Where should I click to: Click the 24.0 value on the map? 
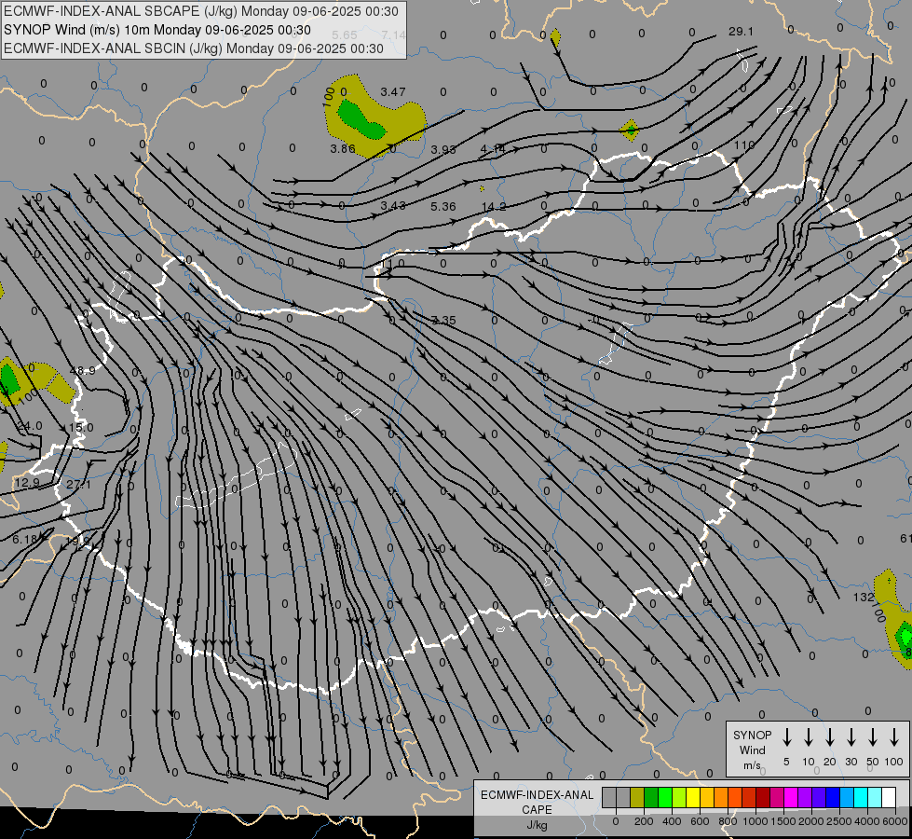point(30,426)
